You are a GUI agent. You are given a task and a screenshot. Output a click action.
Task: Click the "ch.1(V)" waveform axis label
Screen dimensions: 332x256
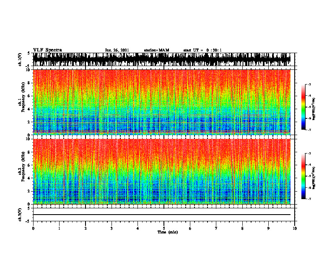point(20,59)
